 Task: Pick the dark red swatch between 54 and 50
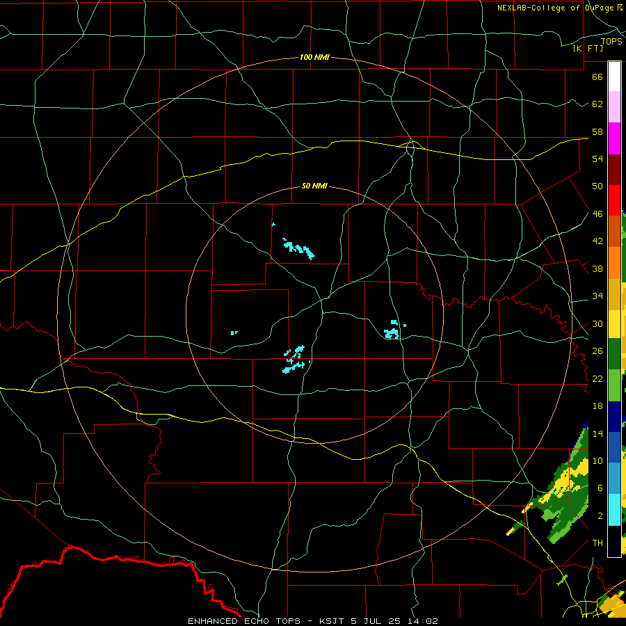[x=614, y=169]
